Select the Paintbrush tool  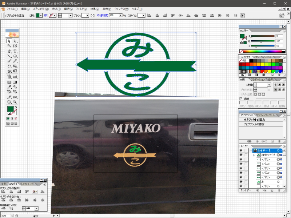pos(9,61)
